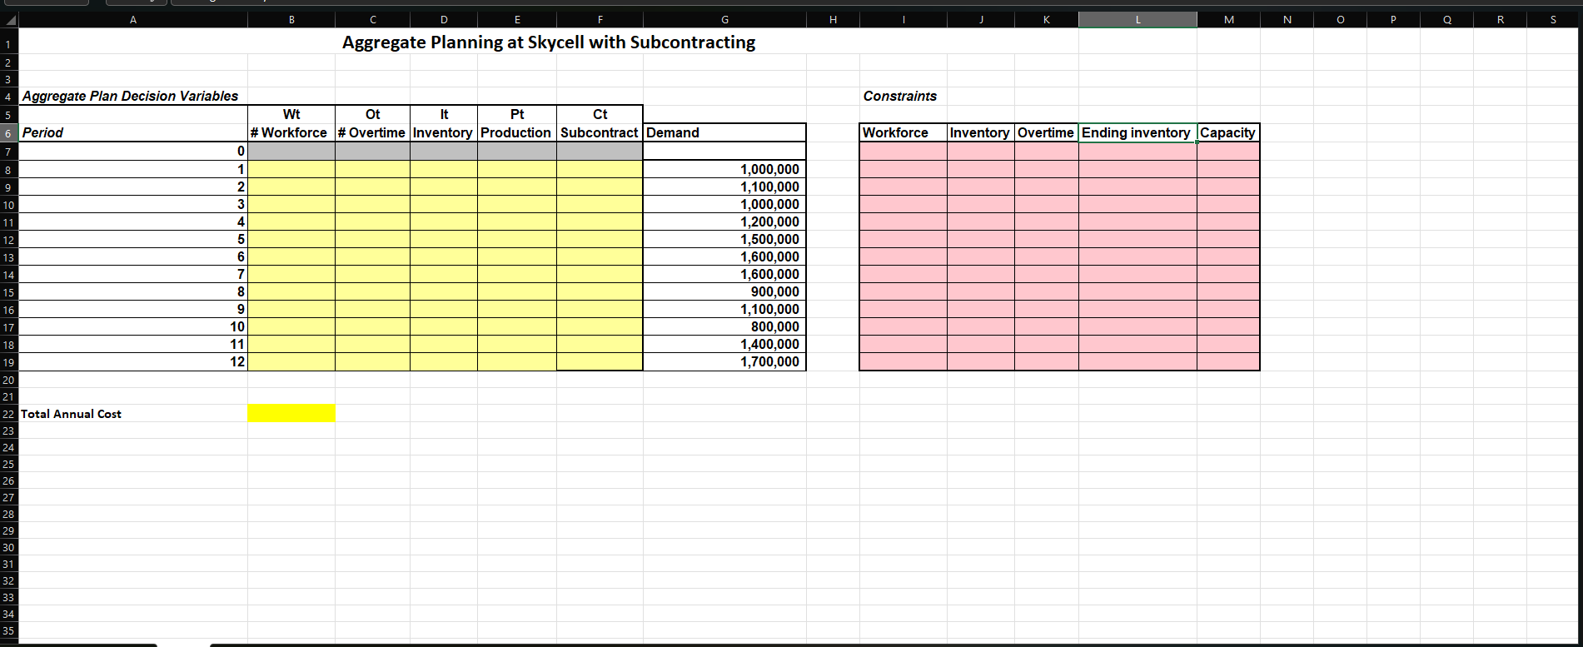Screen dimensions: 1583x647
Task: Click the title 'Aggregate Planning at Skycell with Subcontracting'
Action: (x=549, y=42)
